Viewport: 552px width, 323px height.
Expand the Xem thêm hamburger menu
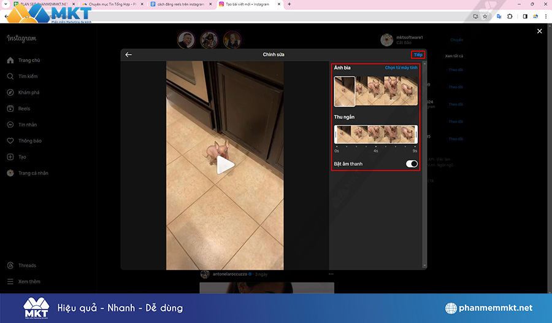tap(10, 281)
